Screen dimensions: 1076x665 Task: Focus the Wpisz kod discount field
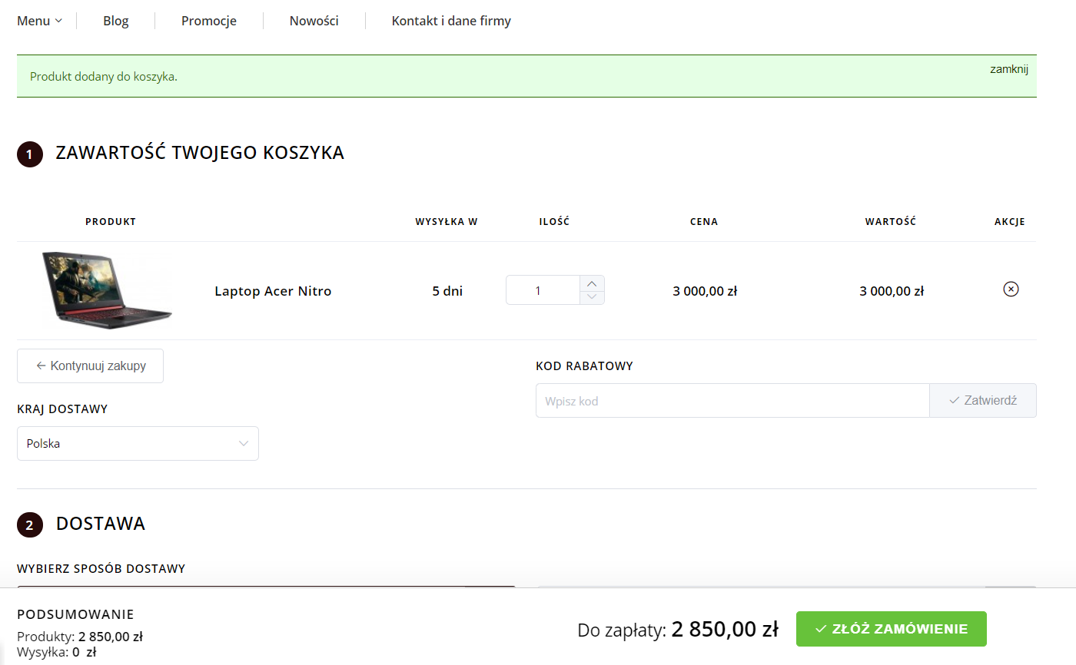(732, 401)
